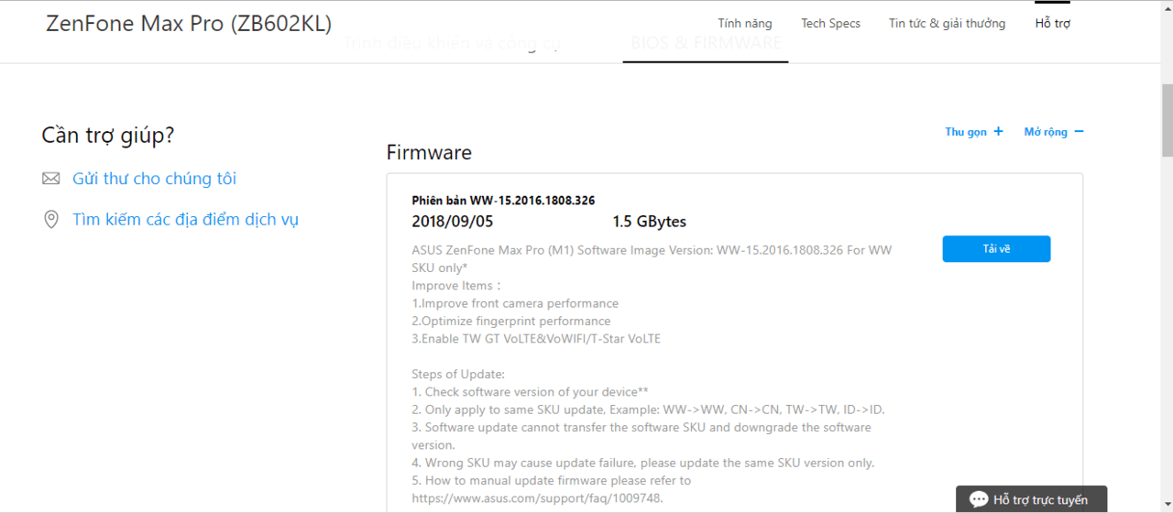Click the ZenFone Max Pro (ZB602KL) title
1173x513 pixels.
click(x=189, y=24)
